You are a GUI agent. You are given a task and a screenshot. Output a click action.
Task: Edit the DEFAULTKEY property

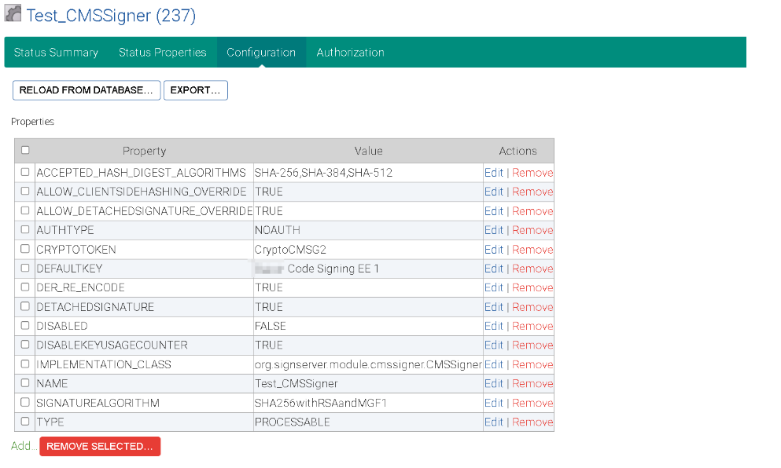[x=494, y=269]
